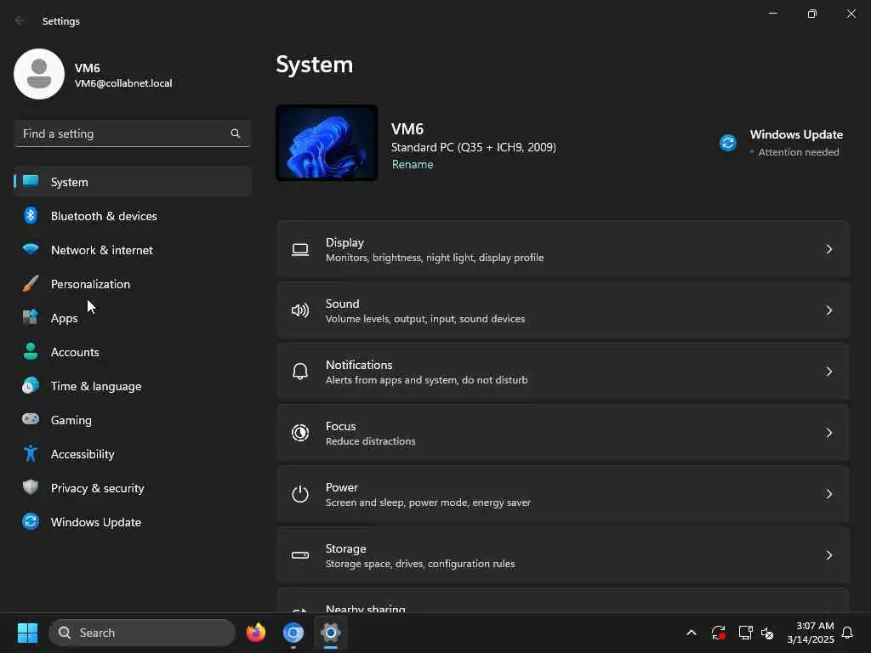The width and height of the screenshot is (871, 653).
Task: Open Privacy & security label
Action: pos(97,488)
